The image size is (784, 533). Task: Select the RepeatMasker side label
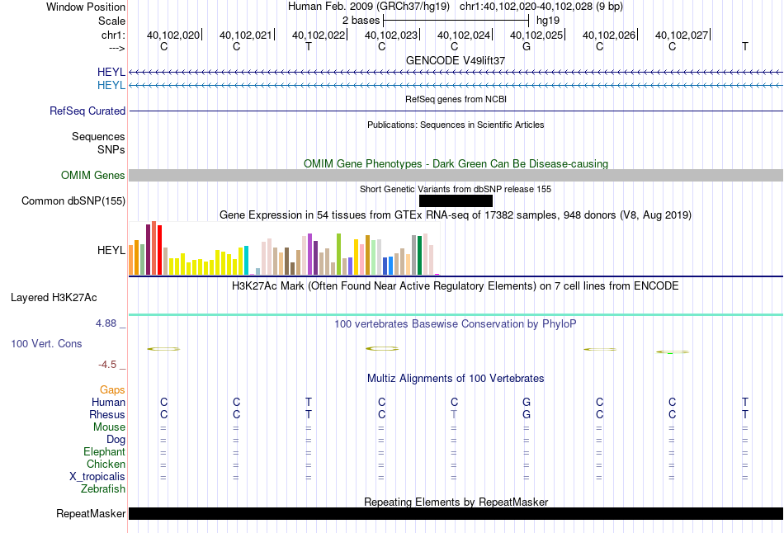91,513
